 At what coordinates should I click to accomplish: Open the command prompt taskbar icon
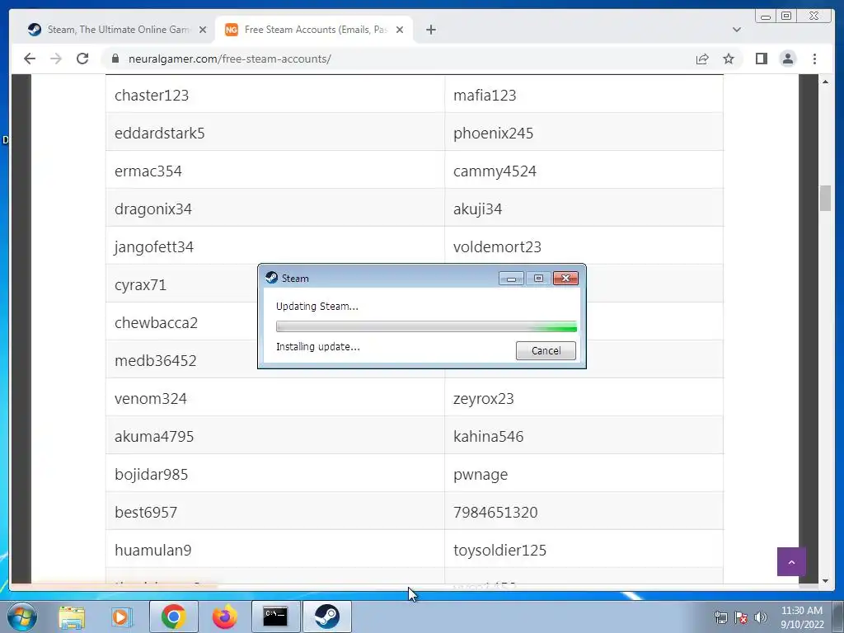tap(275, 617)
